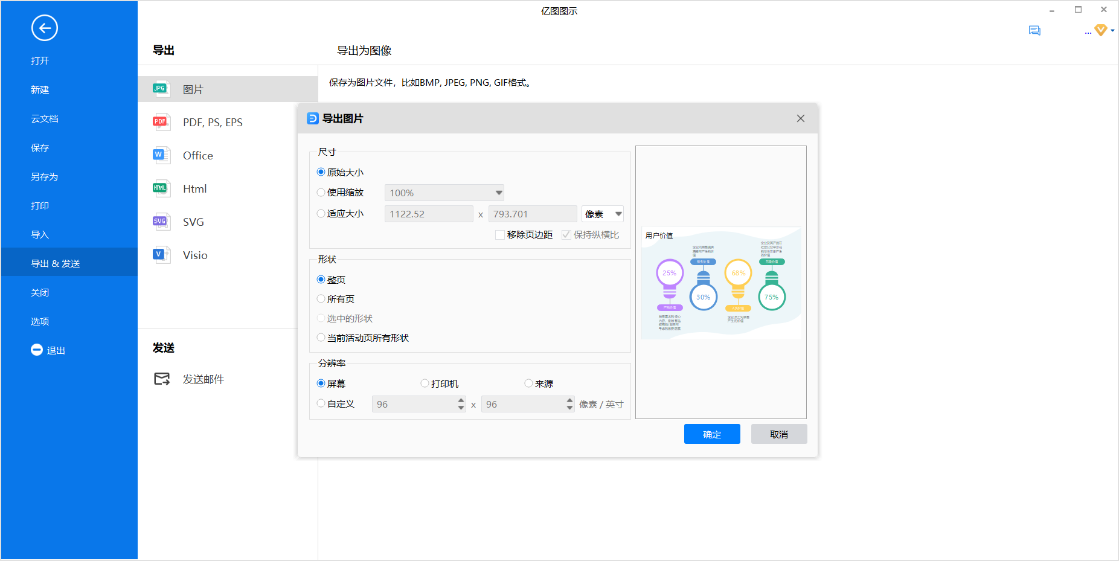This screenshot has height=561, width=1119.
Task: Click the PDF file type icon
Action: pyautogui.click(x=161, y=123)
